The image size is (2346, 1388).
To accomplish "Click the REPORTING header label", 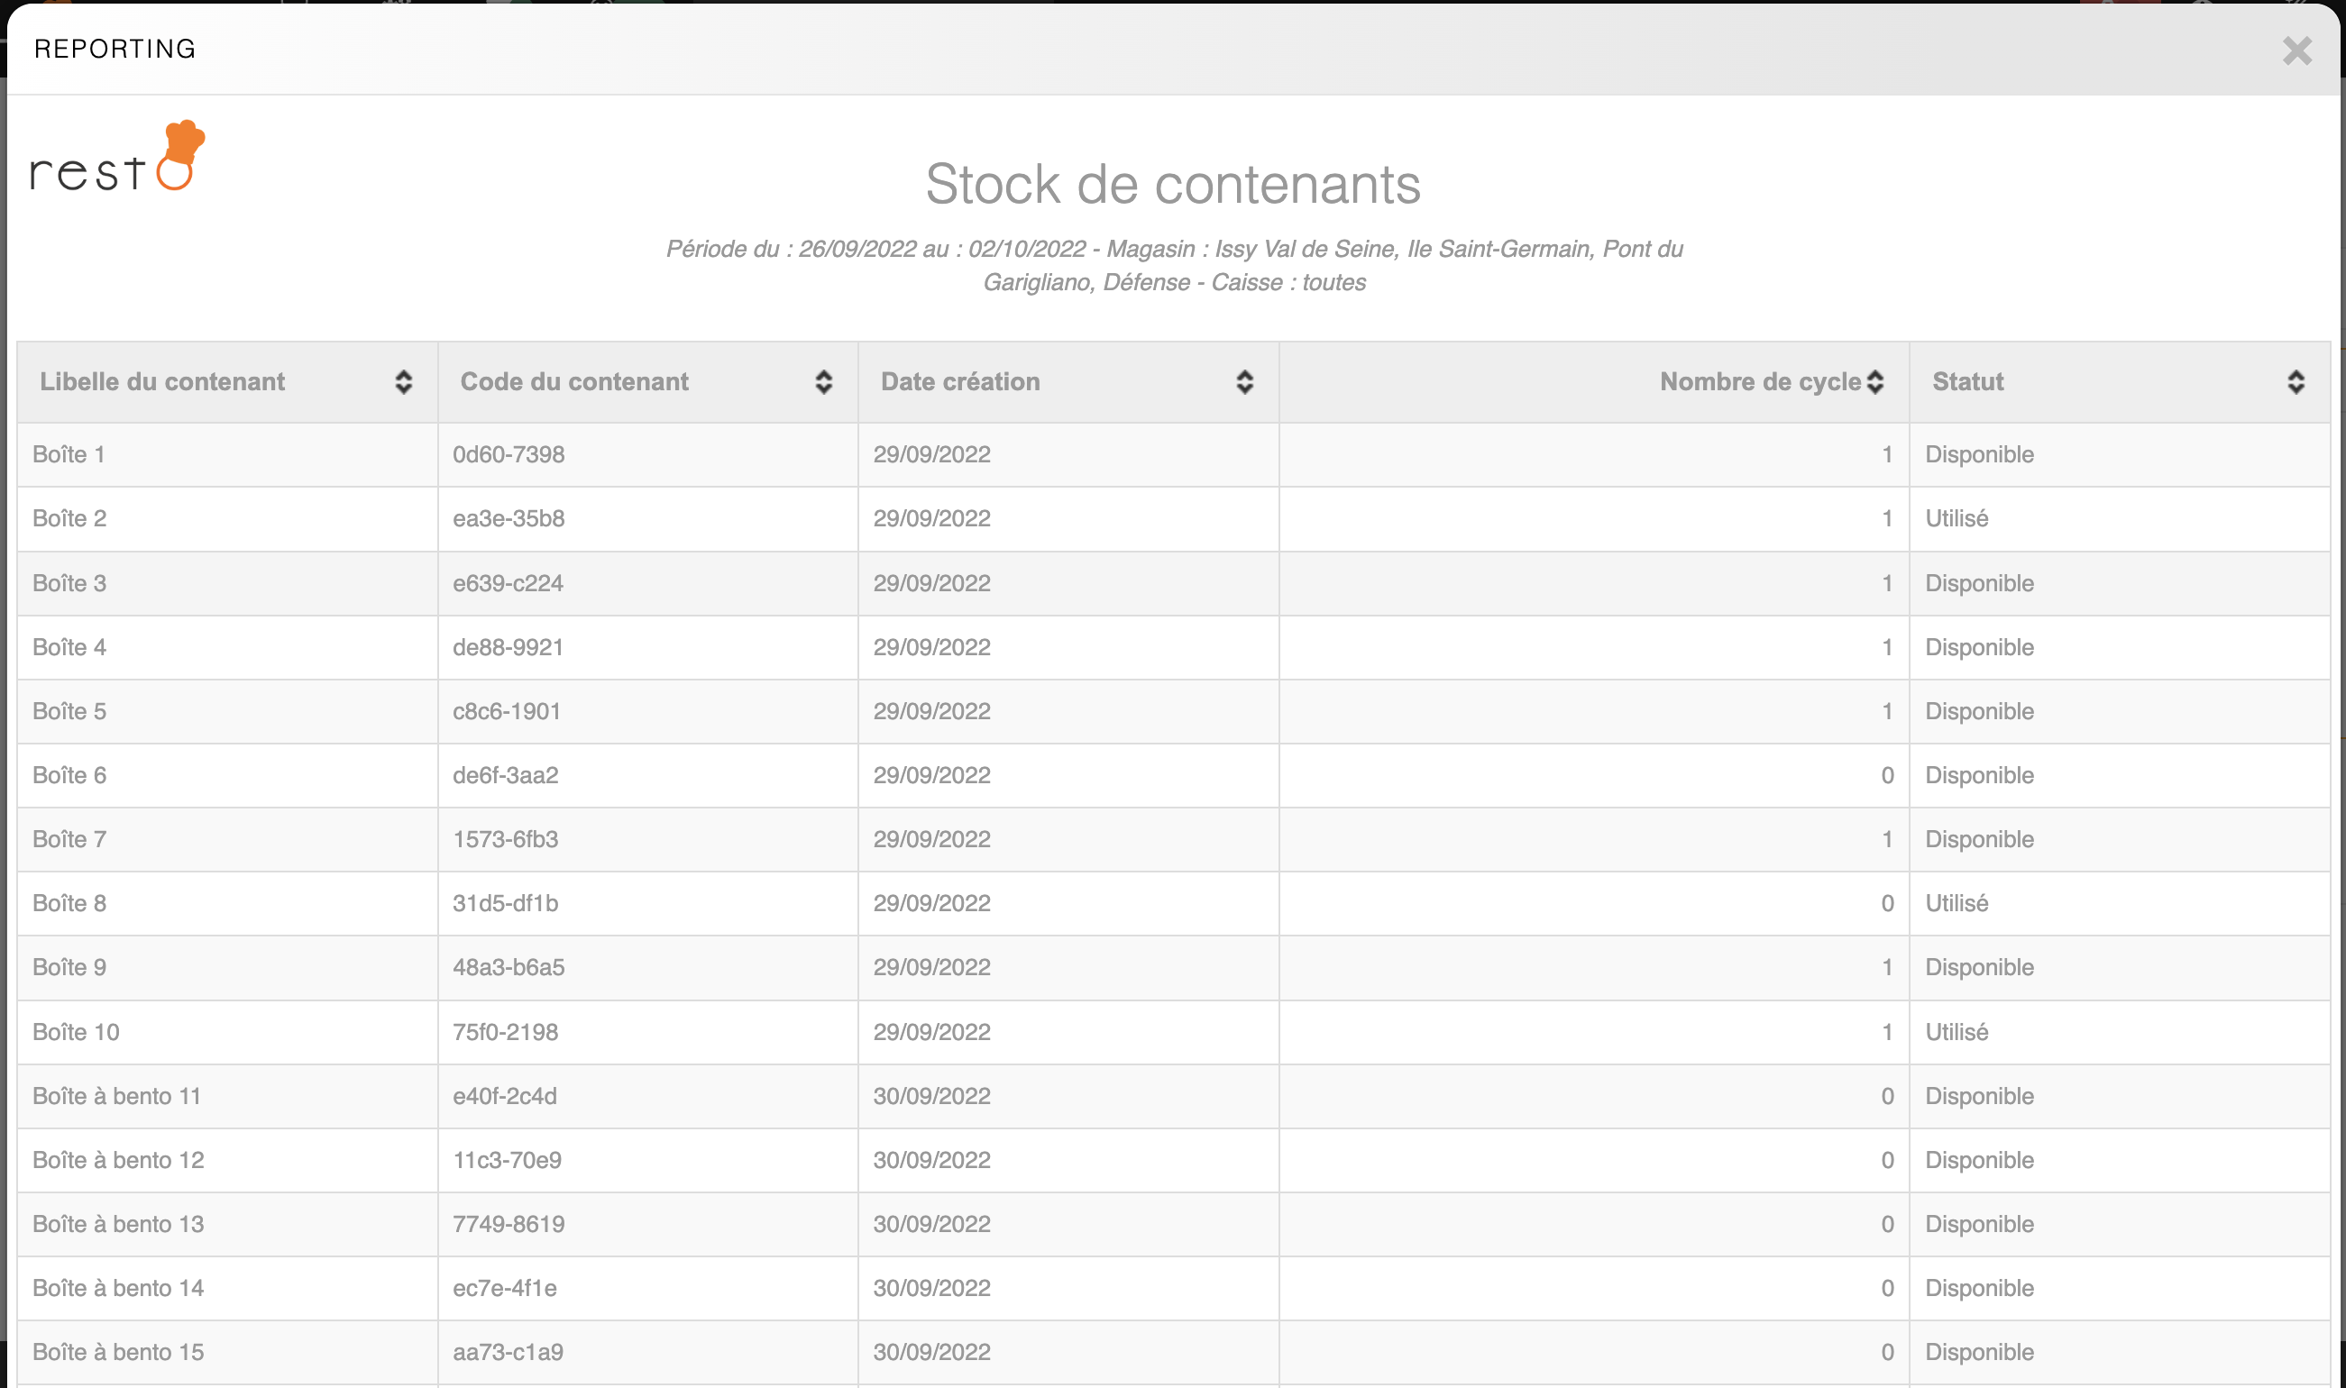I will (115, 49).
